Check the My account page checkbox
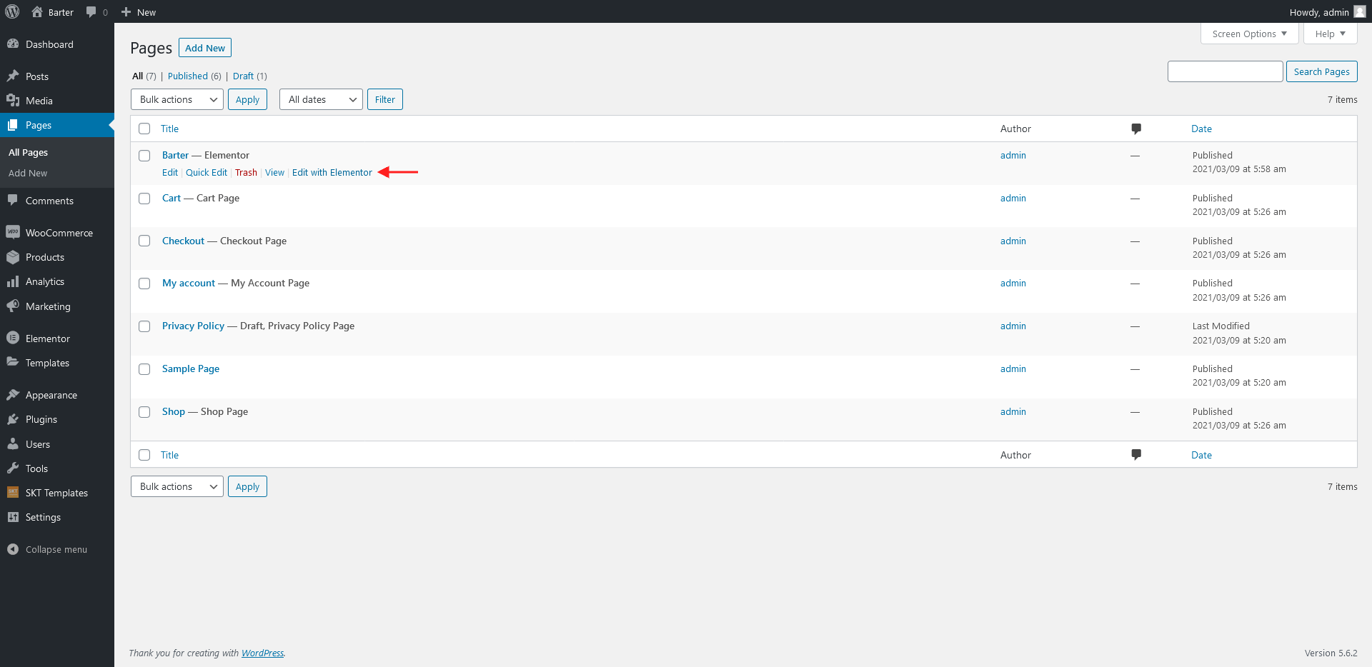Image resolution: width=1372 pixels, height=667 pixels. click(x=144, y=284)
